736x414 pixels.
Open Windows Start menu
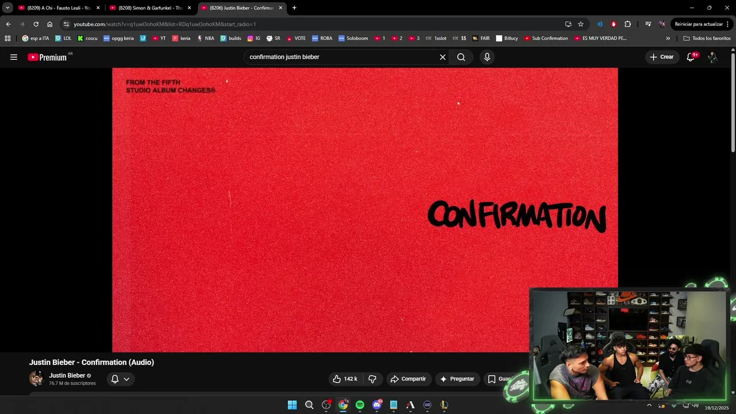[x=292, y=405]
